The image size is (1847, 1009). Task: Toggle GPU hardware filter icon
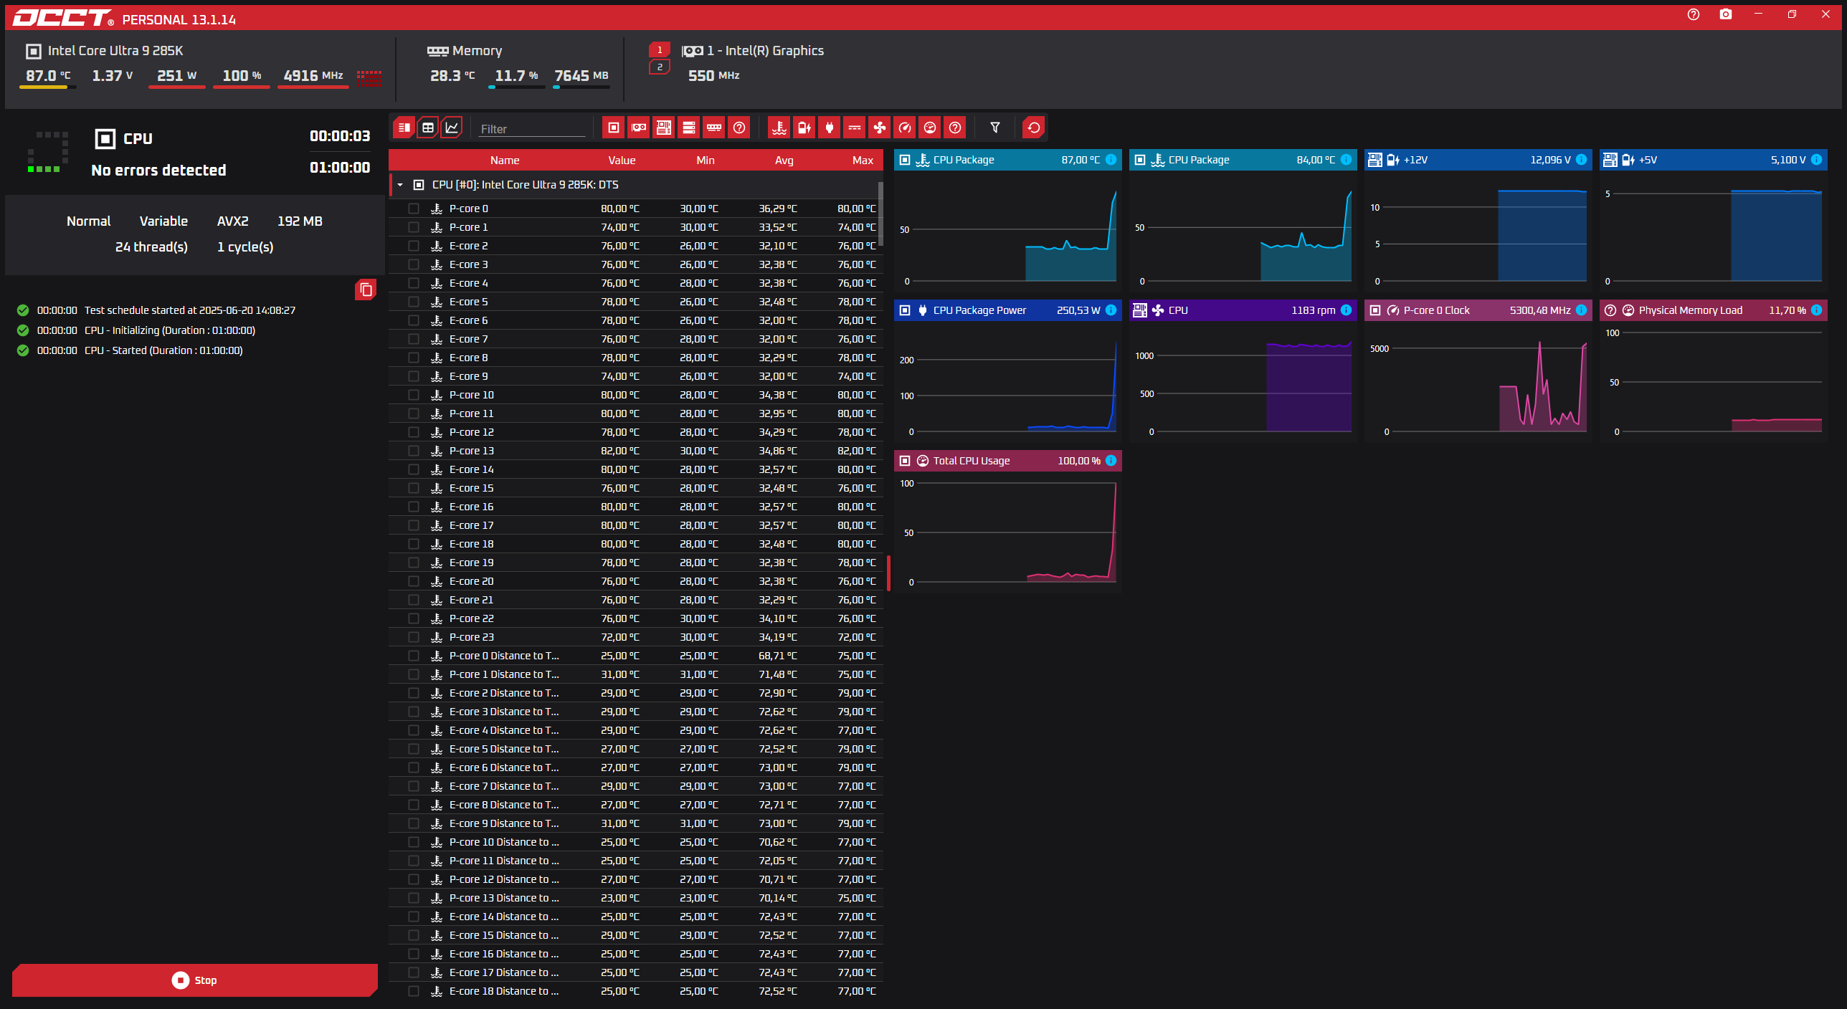(x=638, y=128)
